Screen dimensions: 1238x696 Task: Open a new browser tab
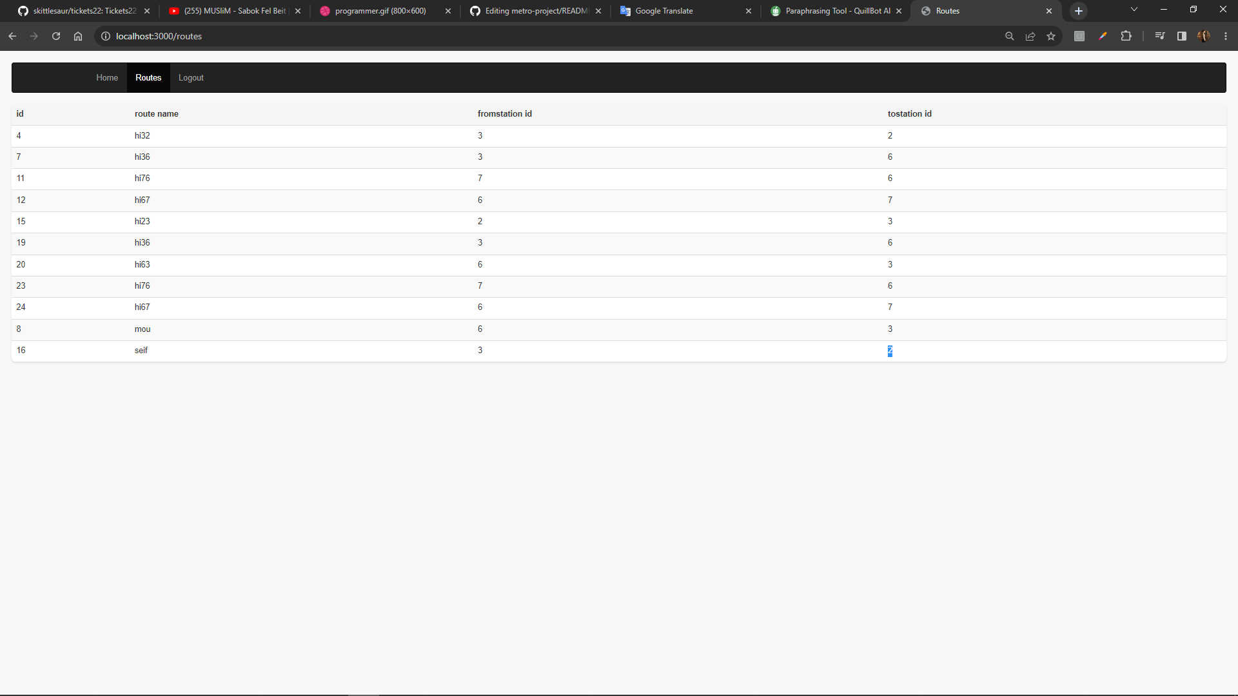click(x=1078, y=10)
